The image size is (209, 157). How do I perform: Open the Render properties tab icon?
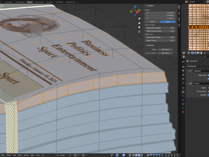click(x=183, y=67)
